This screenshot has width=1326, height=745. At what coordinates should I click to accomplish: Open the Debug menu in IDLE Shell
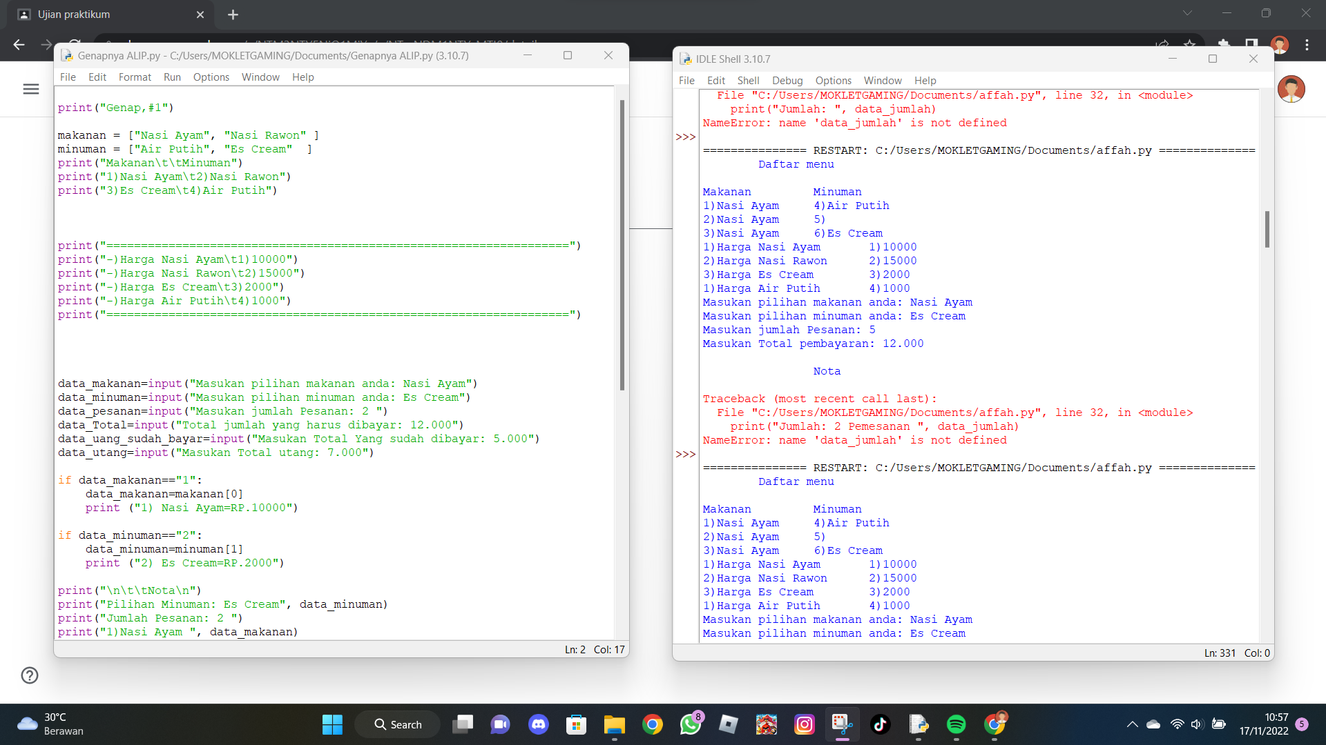pyautogui.click(x=787, y=81)
